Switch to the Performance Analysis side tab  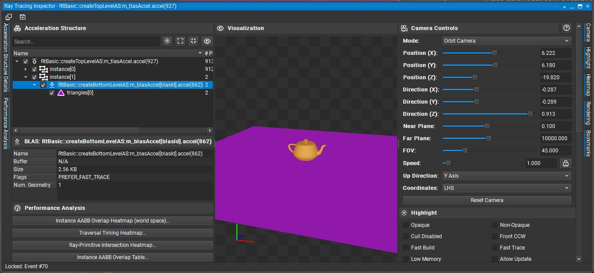[6, 124]
